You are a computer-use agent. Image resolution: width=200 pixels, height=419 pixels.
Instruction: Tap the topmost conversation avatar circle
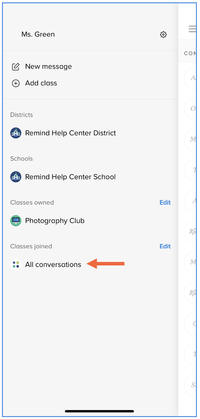(192, 78)
